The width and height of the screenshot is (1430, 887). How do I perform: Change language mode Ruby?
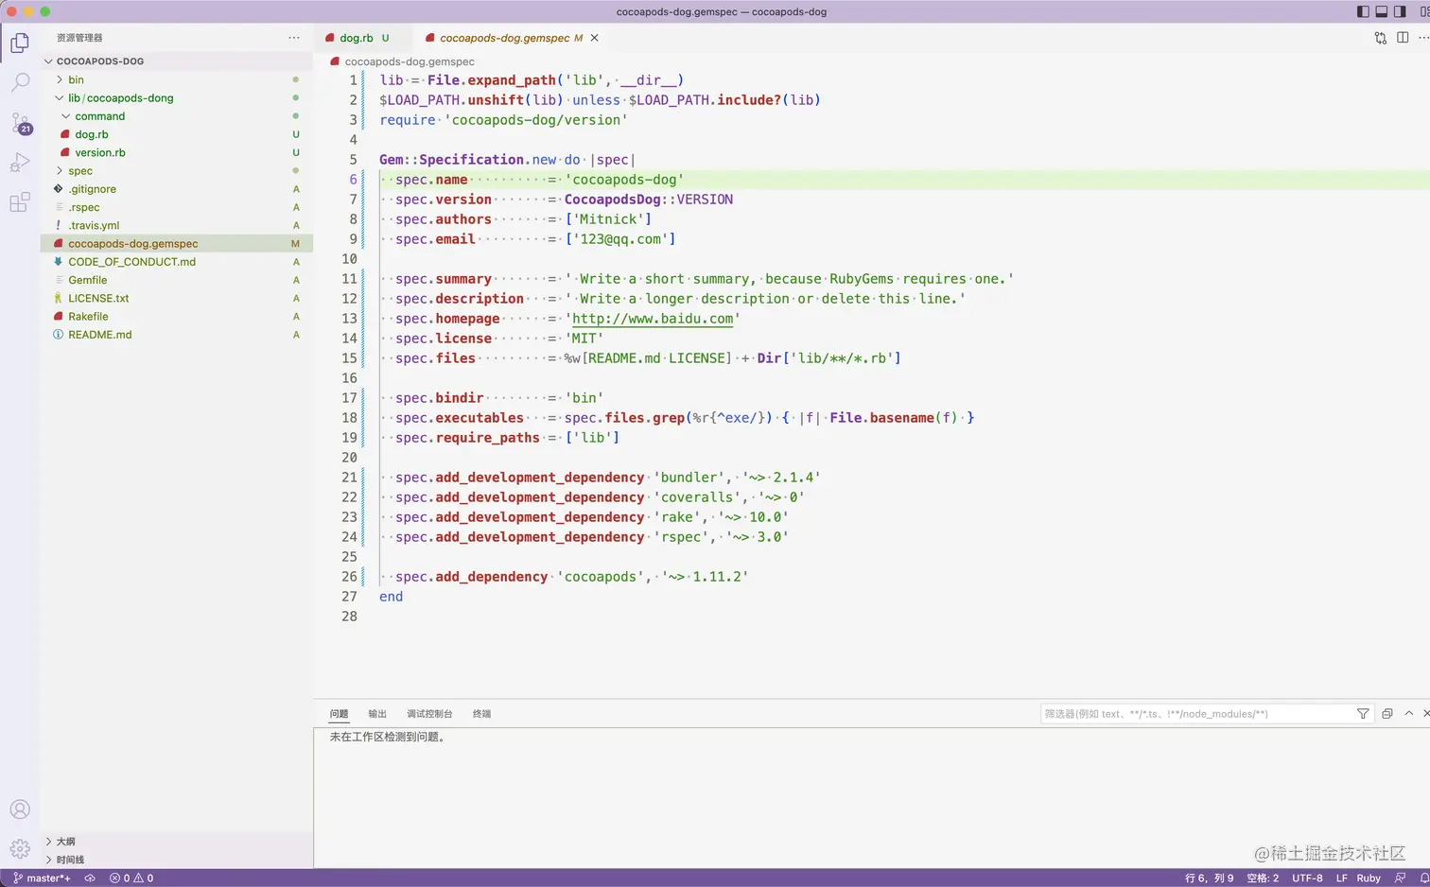1369,878
